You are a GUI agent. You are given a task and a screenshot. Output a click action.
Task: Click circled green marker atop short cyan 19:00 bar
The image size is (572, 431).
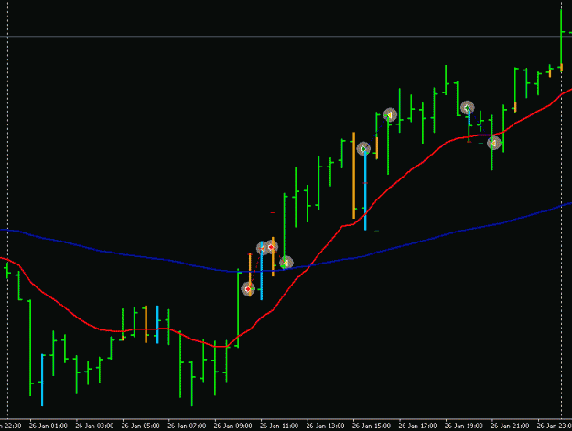(x=468, y=108)
